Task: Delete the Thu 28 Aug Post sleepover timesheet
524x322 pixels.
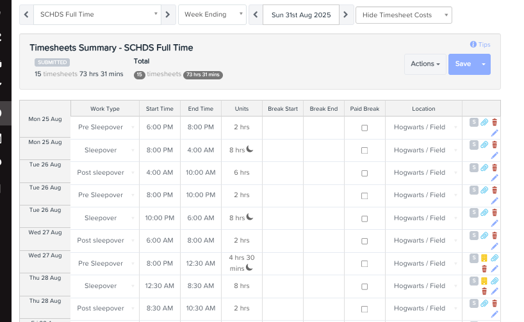Action: point(495,303)
